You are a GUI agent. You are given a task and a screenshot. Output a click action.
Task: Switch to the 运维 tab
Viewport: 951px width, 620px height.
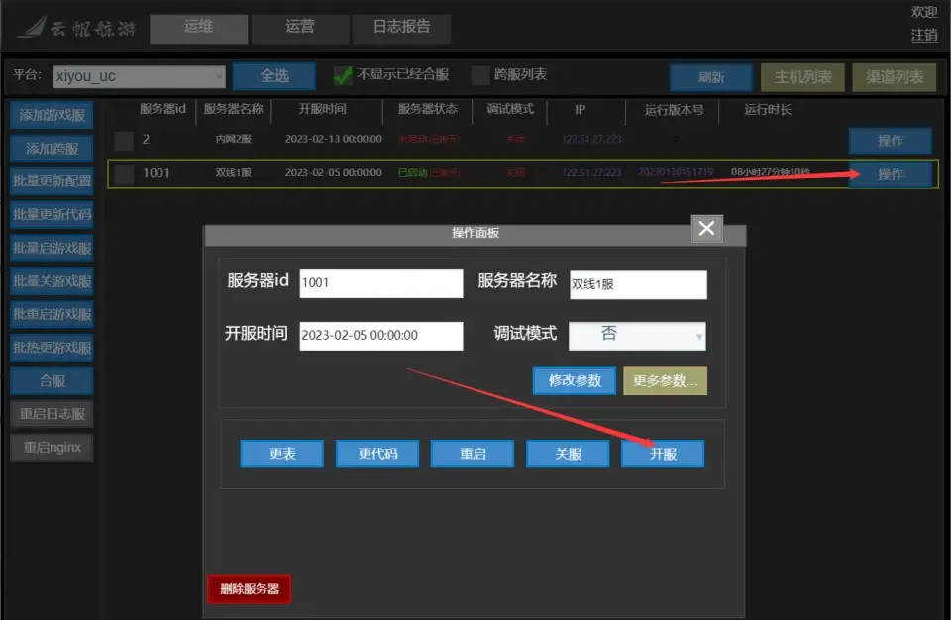(198, 28)
